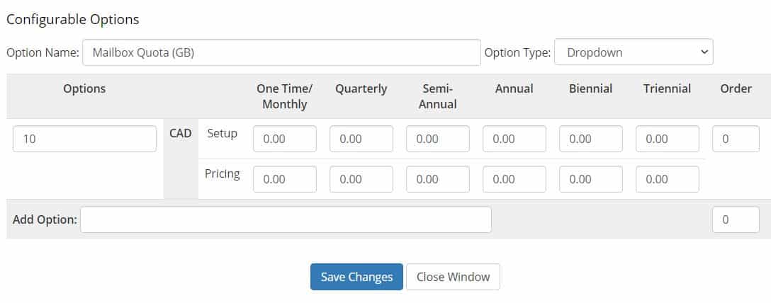
Task: Click the Order field for option 10
Action: [x=736, y=139]
